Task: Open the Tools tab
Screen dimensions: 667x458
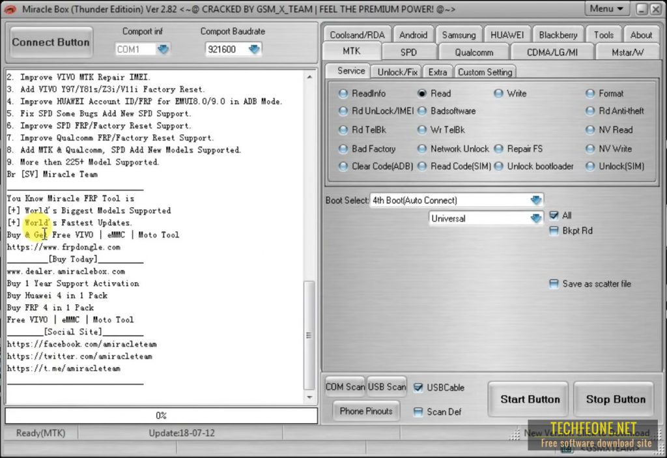Action: coord(604,35)
